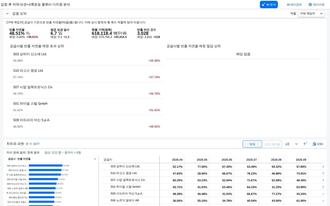The width and height of the screenshot is (330, 206).
Task: Collapse the 임원 요약 section chevron
Action: [x=7, y=14]
